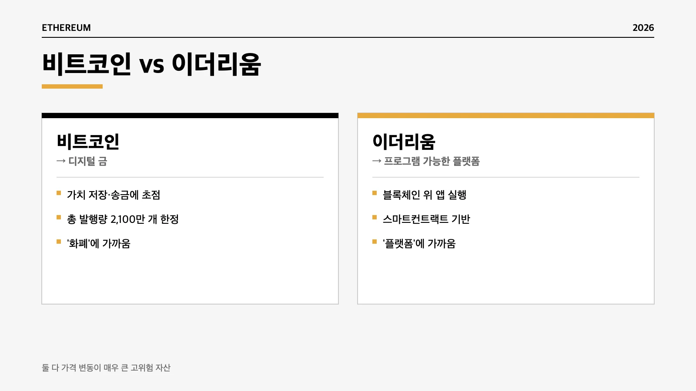
Task: Click the '이더리움' card heading
Action: pyautogui.click(x=404, y=142)
